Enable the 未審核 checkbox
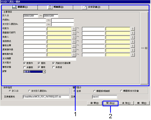The height and width of the screenshot is (120, 151). pos(25,67)
